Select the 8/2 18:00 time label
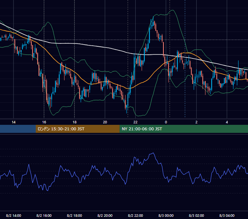 click(x=74, y=215)
